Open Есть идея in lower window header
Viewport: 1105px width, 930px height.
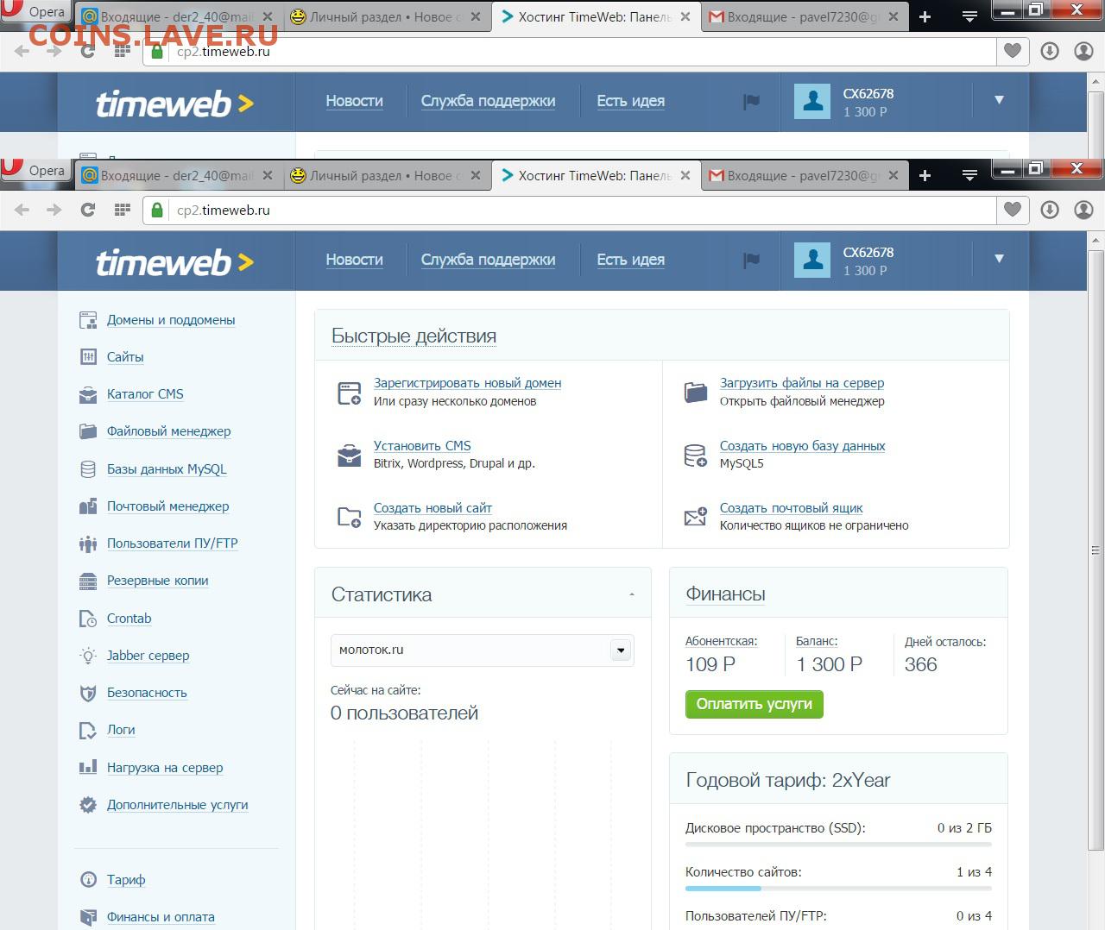(631, 260)
